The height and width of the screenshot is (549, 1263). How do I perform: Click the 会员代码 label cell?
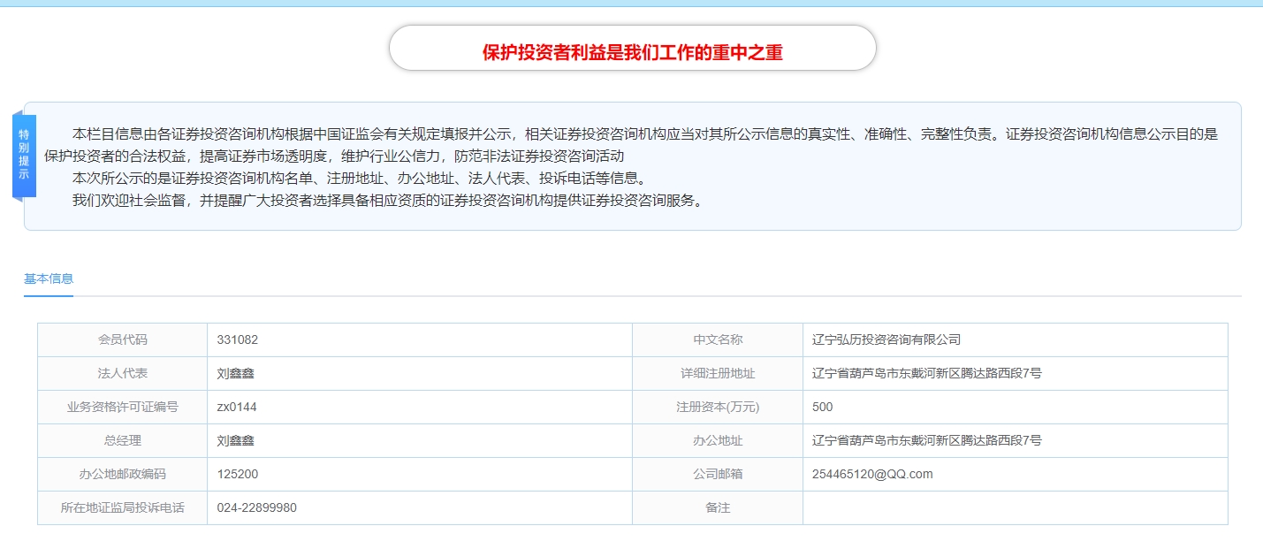click(123, 339)
